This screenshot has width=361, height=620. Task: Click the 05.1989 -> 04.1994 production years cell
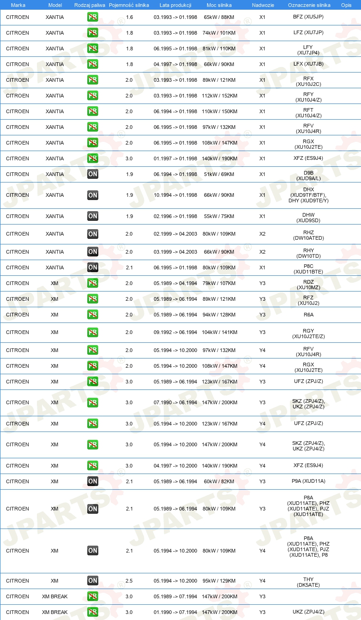[175, 283]
